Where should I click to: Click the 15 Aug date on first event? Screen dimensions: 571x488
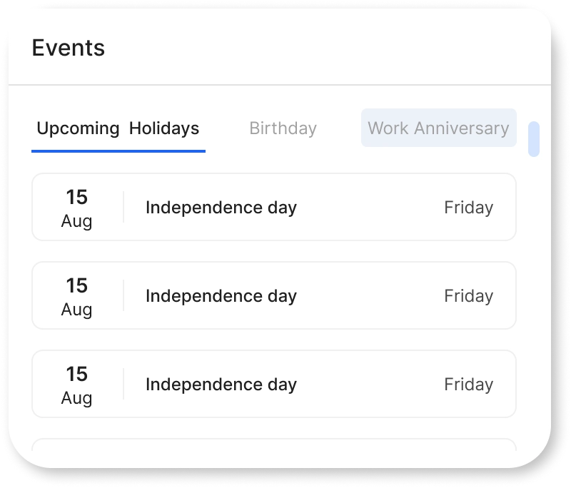pos(76,207)
